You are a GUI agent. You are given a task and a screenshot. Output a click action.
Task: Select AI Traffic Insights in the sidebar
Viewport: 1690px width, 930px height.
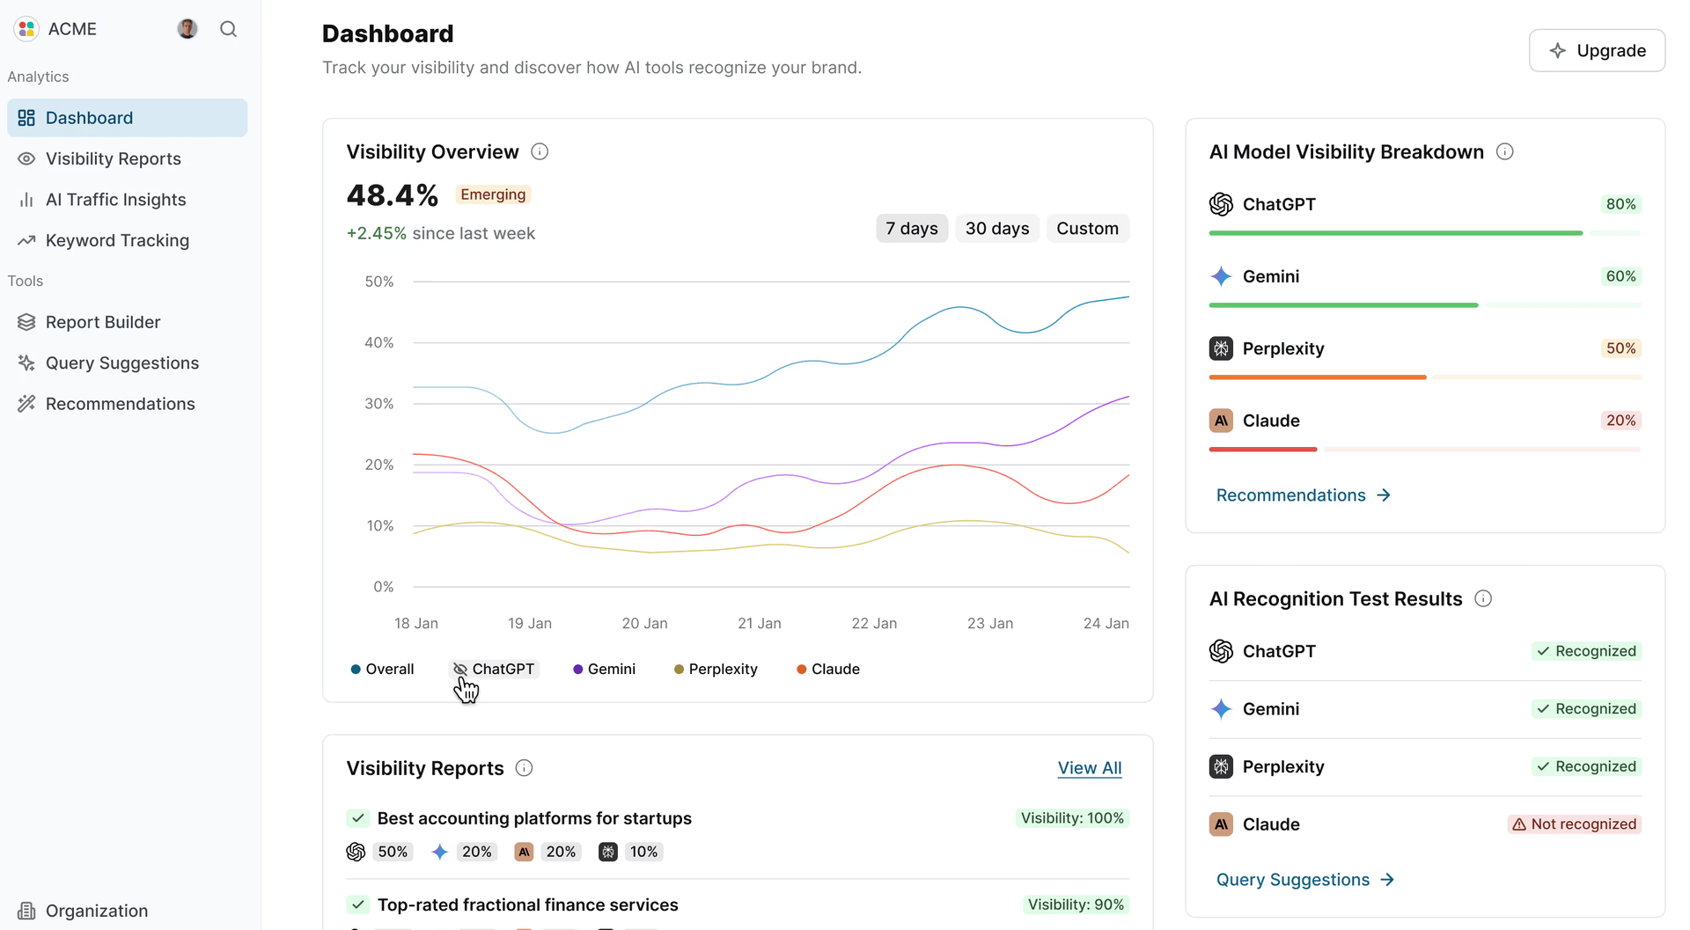coord(115,199)
